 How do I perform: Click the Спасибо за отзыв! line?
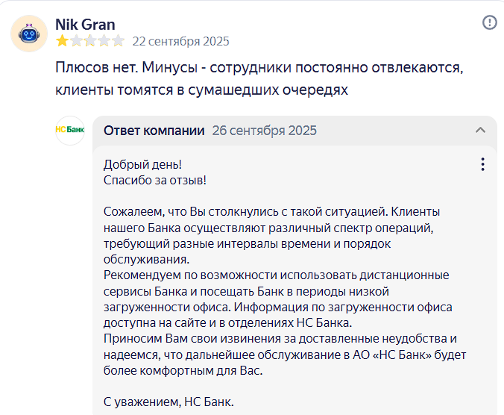[154, 180]
